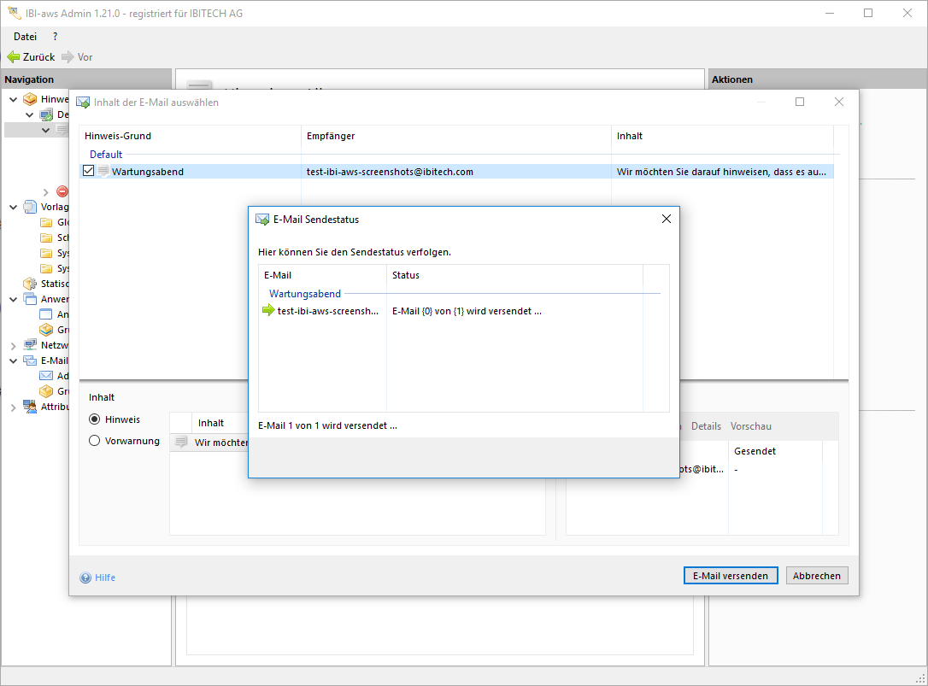Click the Vorlagen document icon in navigation
Screen dimensions: 928x686
[31, 207]
